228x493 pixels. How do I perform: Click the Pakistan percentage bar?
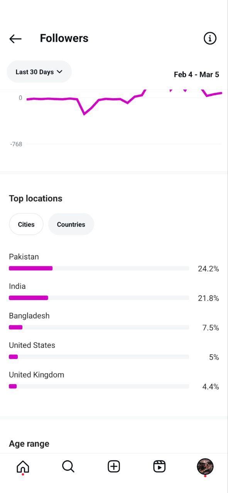pos(99,268)
